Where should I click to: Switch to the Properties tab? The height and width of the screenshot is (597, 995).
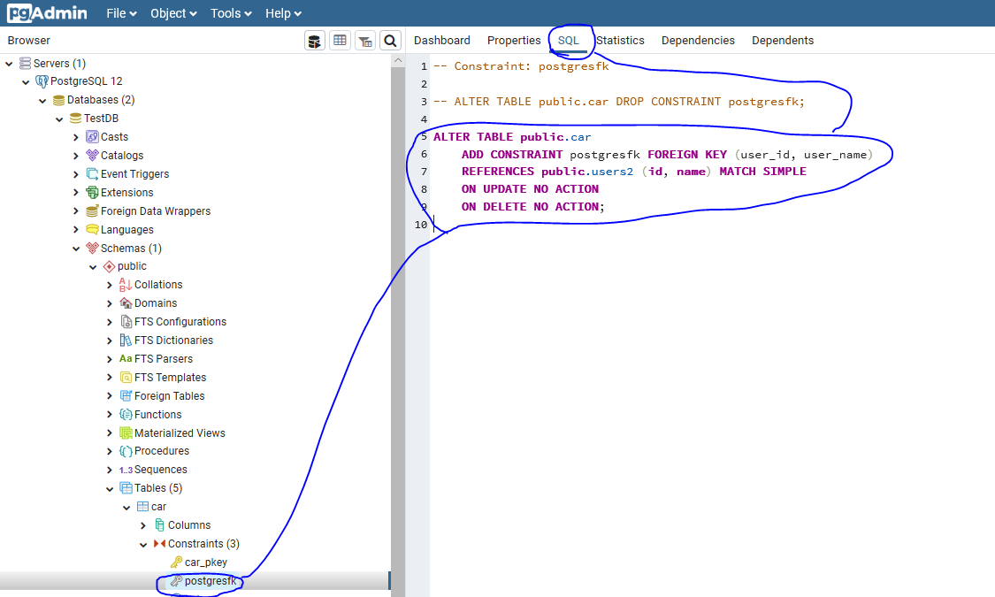coord(514,41)
